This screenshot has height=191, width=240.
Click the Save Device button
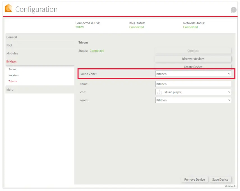coord(220,180)
